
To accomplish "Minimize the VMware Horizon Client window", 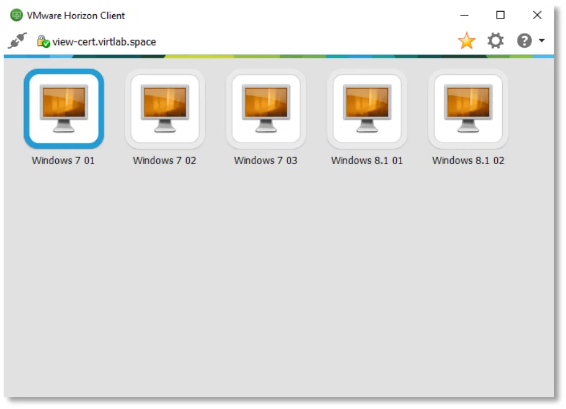I will pos(464,15).
